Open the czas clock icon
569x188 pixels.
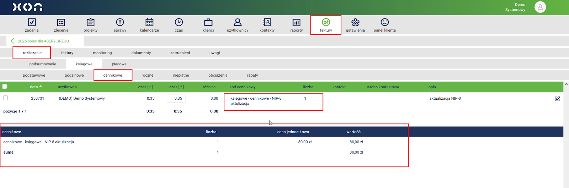click(x=179, y=23)
